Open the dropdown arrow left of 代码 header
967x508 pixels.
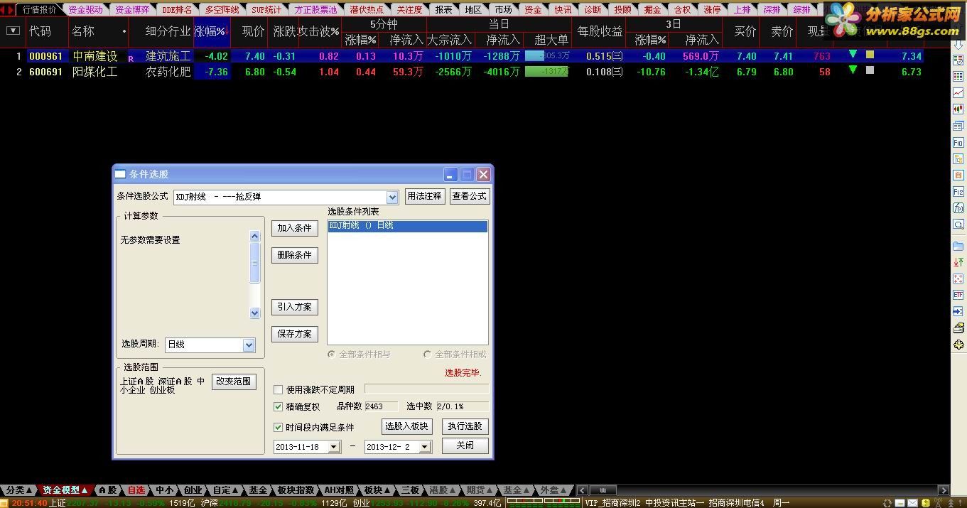click(x=12, y=31)
